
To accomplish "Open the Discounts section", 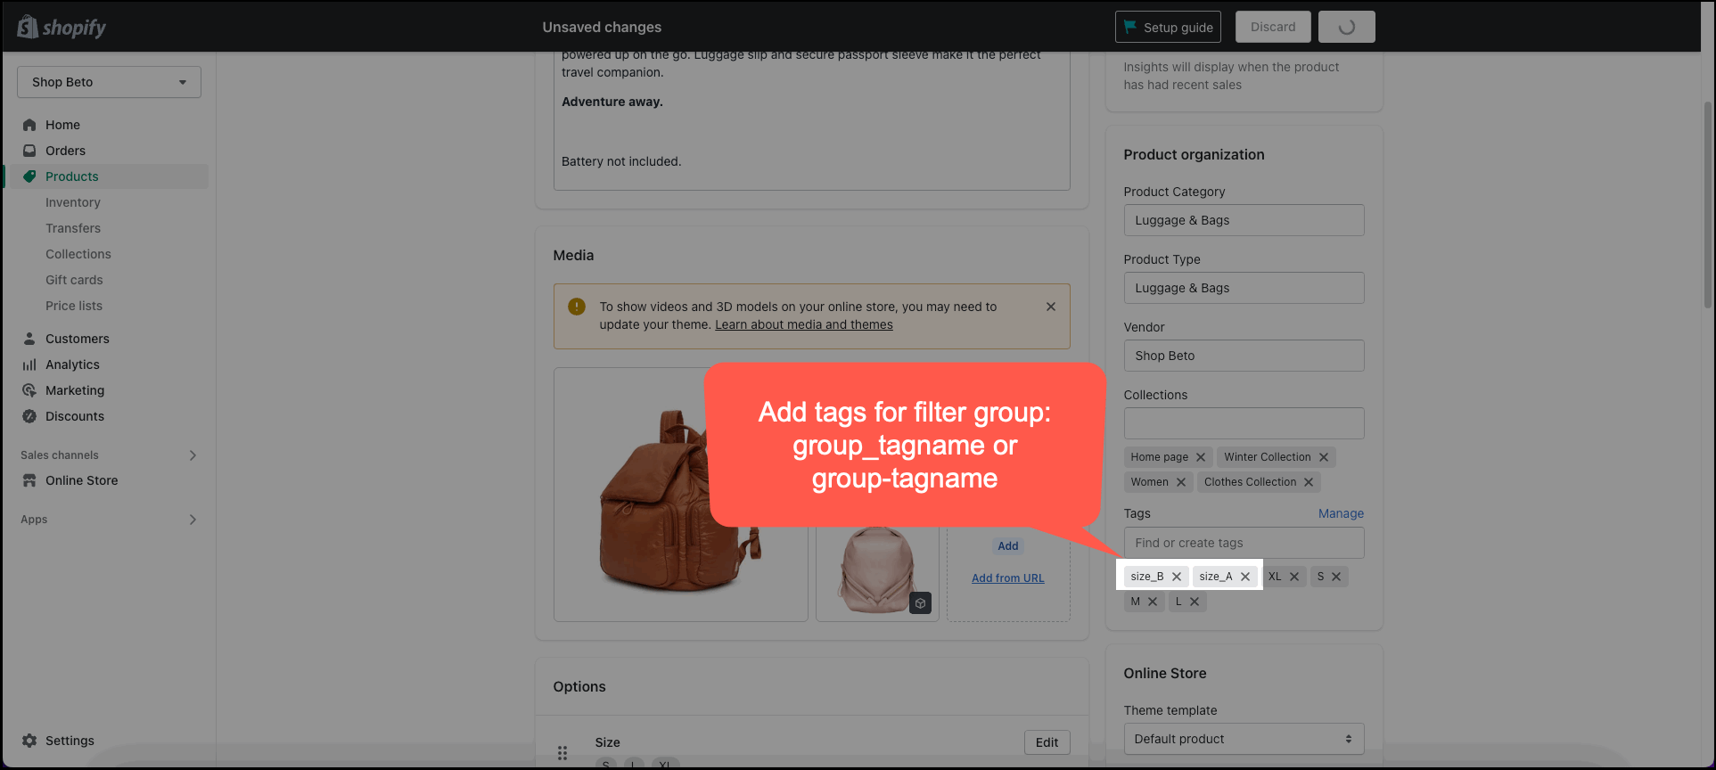I will pos(75,416).
